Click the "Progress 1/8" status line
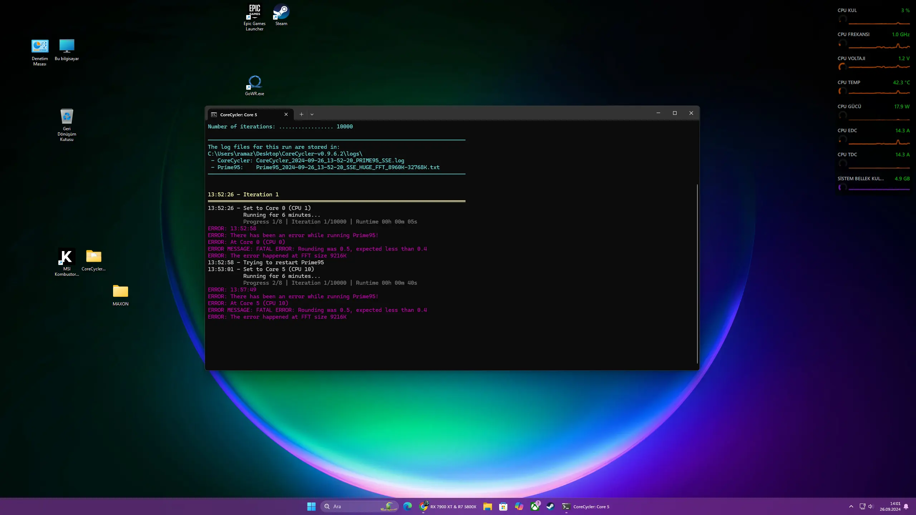Viewport: 916px width, 515px height. click(330, 222)
